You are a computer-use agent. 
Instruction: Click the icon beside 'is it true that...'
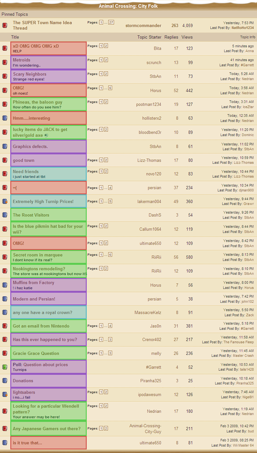[x=4, y=443]
